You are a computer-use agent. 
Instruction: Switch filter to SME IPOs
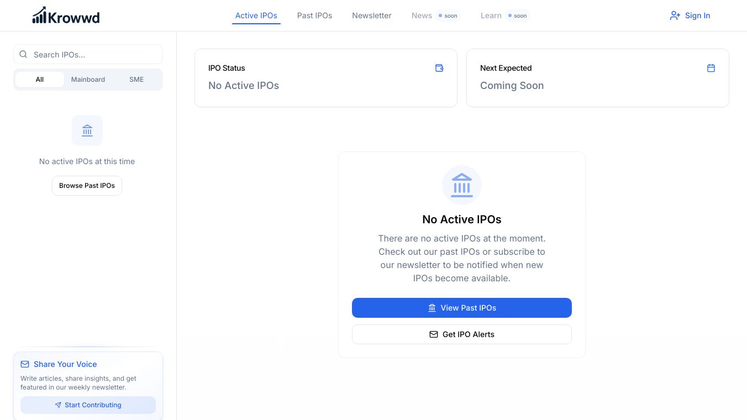point(136,80)
